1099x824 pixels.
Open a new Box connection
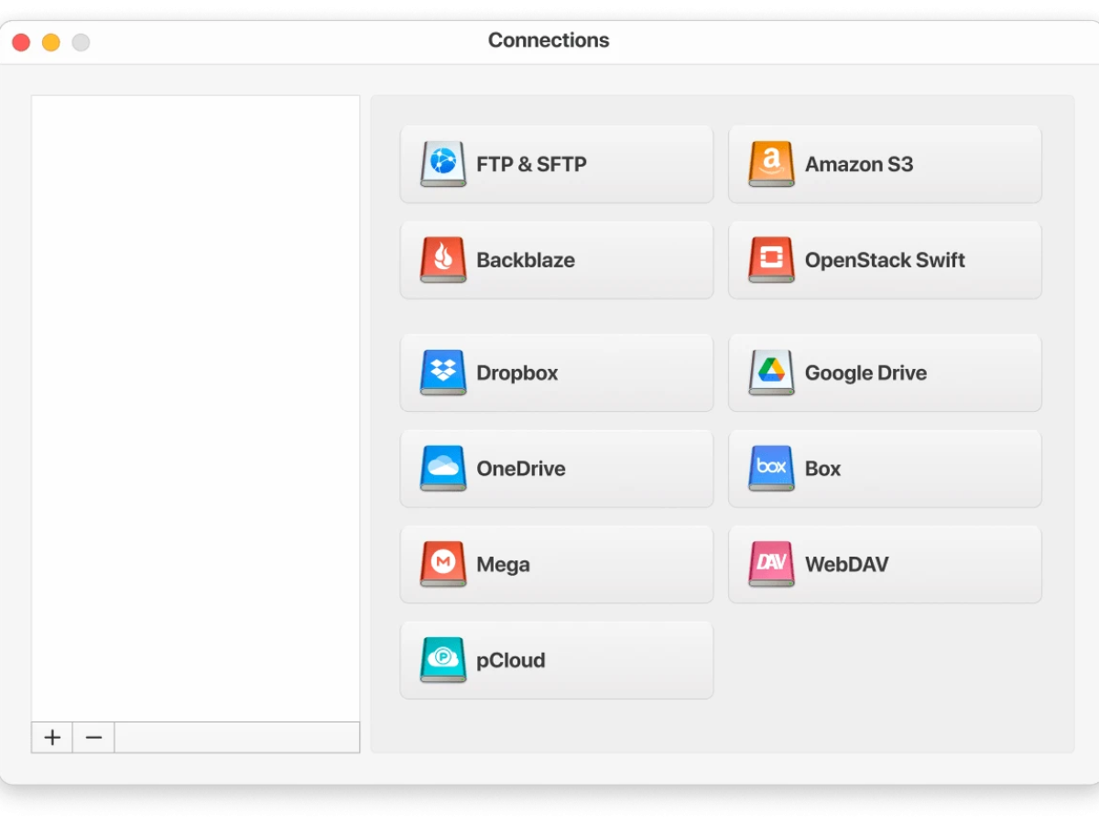[x=884, y=469]
